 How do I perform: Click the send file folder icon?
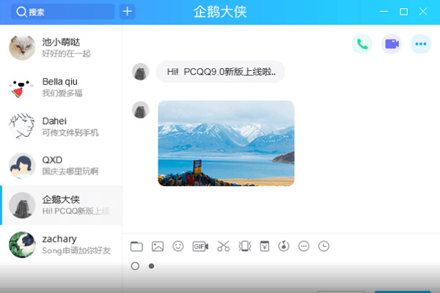pos(136,246)
